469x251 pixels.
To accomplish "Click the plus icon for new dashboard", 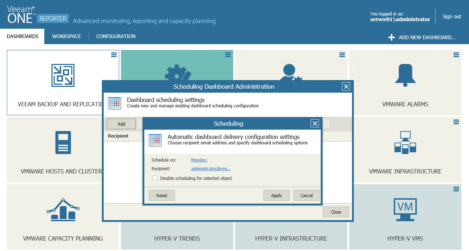I will coord(392,37).
